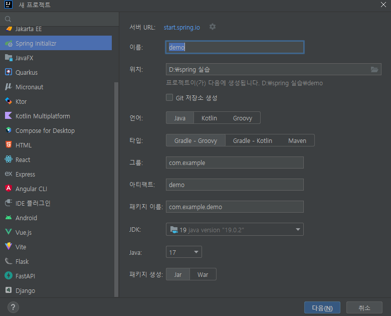
Task: Click the HTML5 shield icon
Action: pyautogui.click(x=9, y=145)
